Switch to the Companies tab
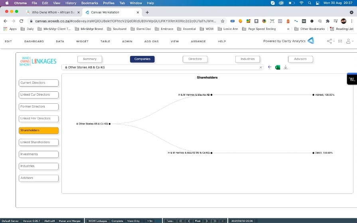This screenshot has width=357, height=223. click(x=142, y=59)
